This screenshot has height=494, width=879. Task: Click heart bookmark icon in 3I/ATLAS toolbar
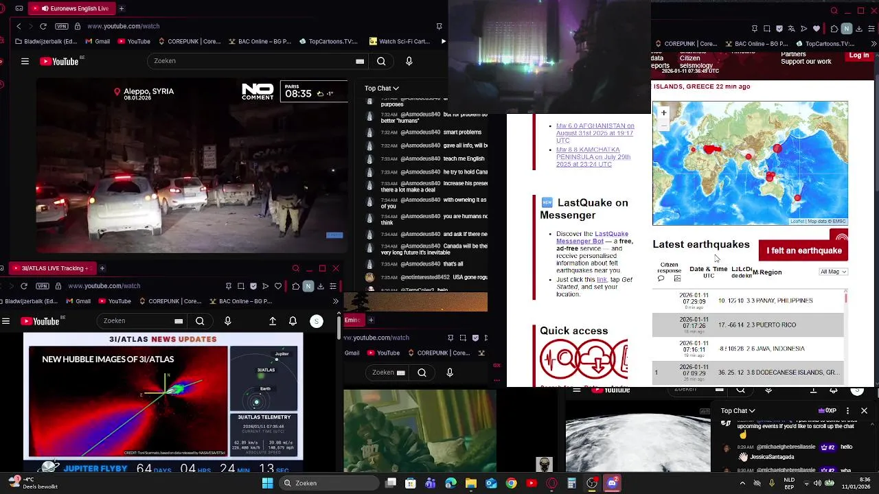coord(278,286)
